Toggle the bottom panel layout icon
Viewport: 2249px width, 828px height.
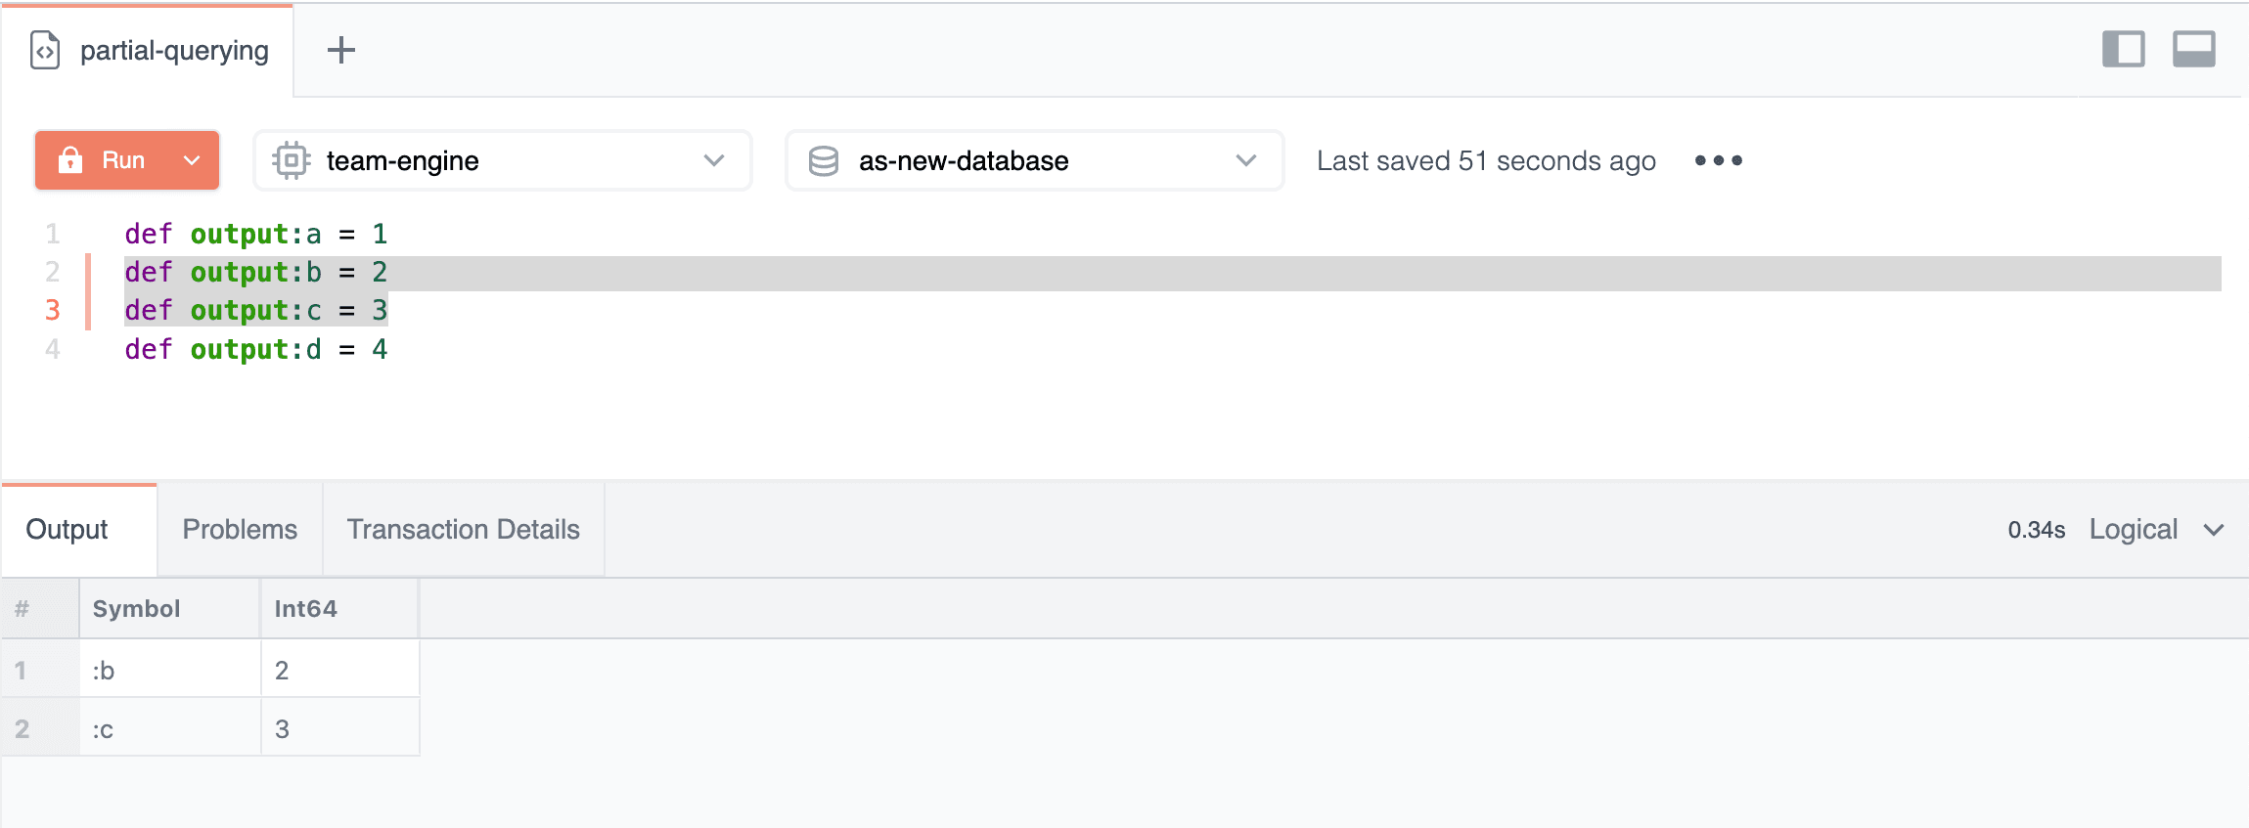2193,49
